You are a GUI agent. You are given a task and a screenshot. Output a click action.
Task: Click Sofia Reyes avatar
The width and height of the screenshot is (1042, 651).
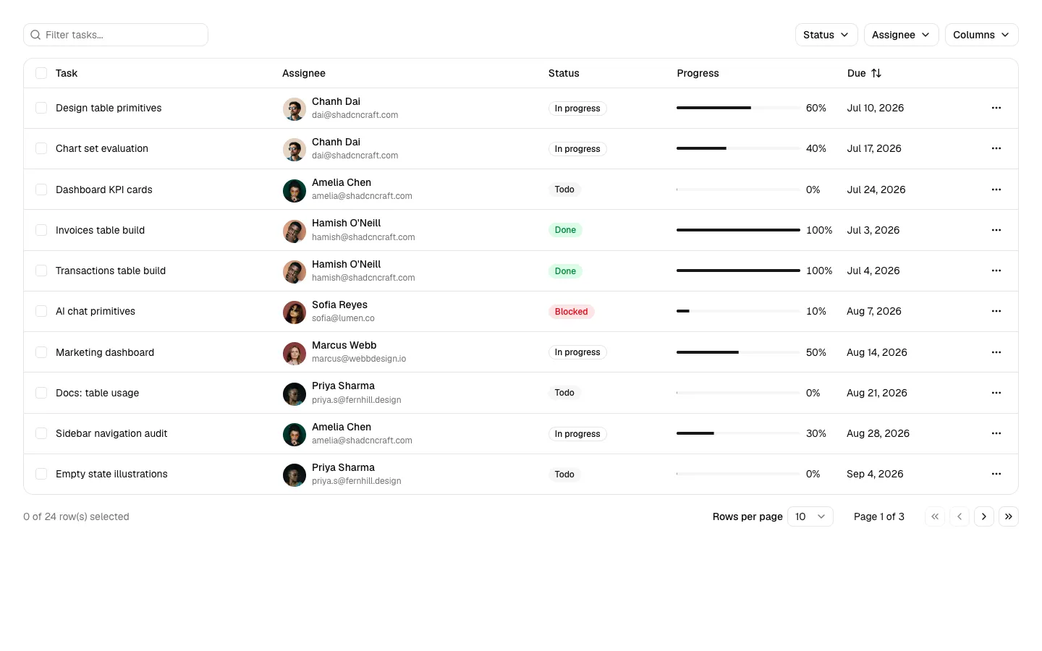click(295, 312)
